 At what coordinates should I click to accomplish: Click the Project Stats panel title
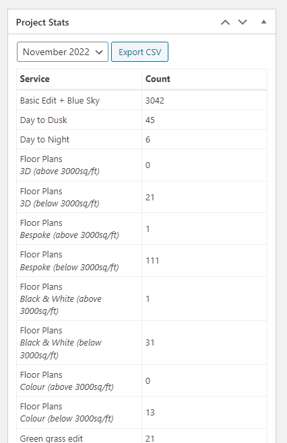42,22
